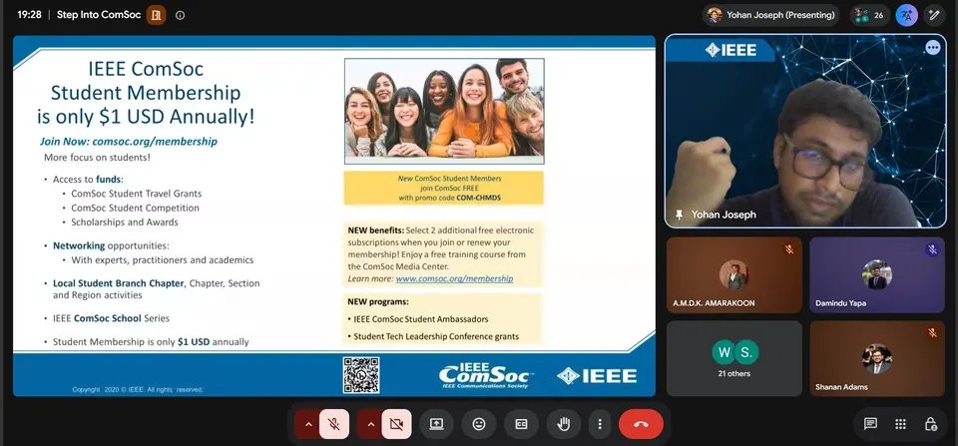Click 'IEEE ComSoc Student Ambassadors' bullet
The height and width of the screenshot is (446, 958).
click(x=421, y=319)
